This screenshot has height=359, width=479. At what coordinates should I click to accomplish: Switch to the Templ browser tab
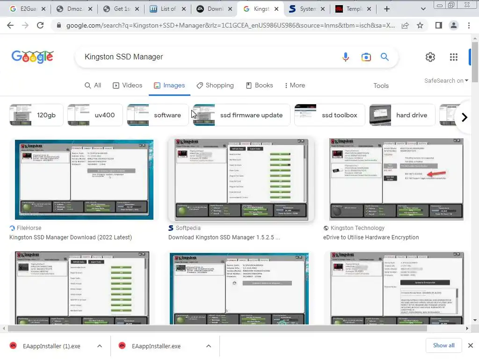pos(354,9)
